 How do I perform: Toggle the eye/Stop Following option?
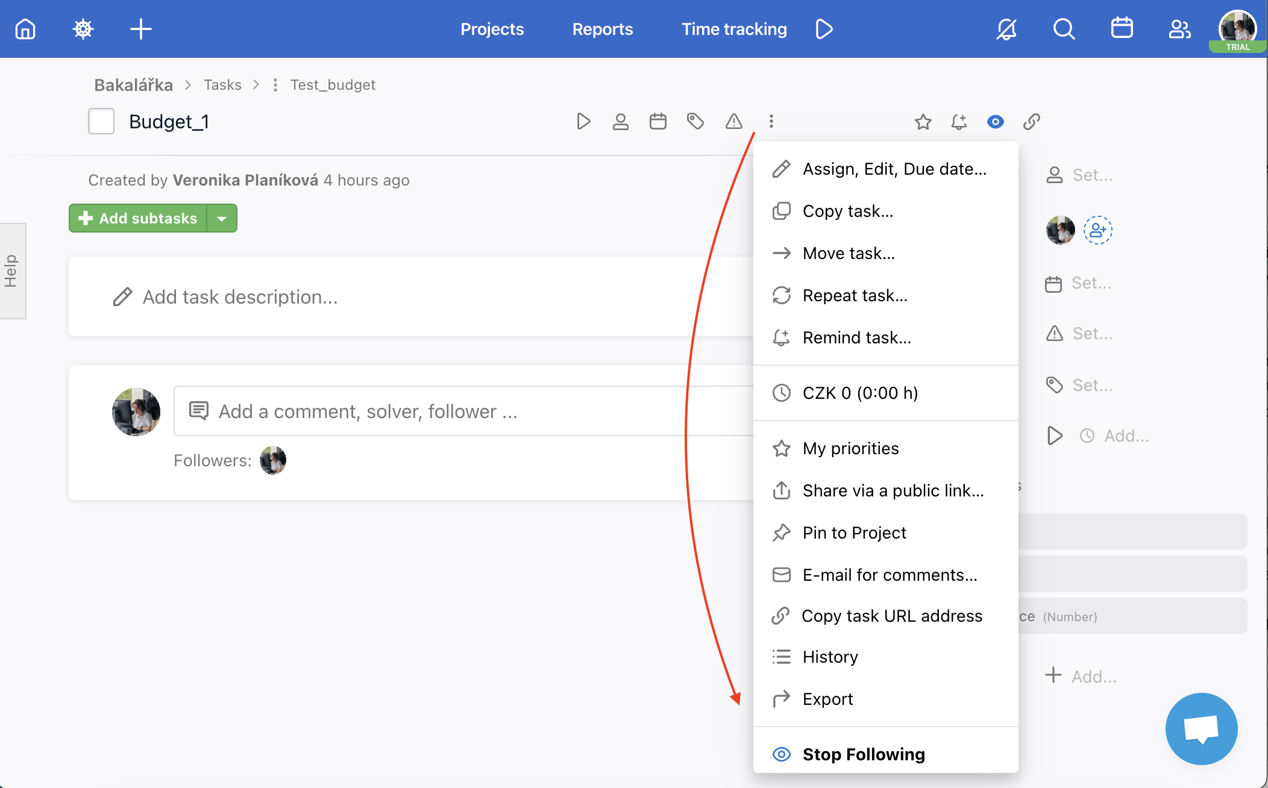[863, 754]
